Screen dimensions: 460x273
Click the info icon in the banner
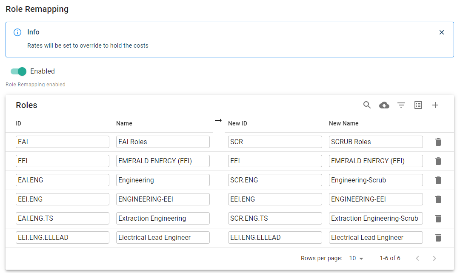[17, 32]
